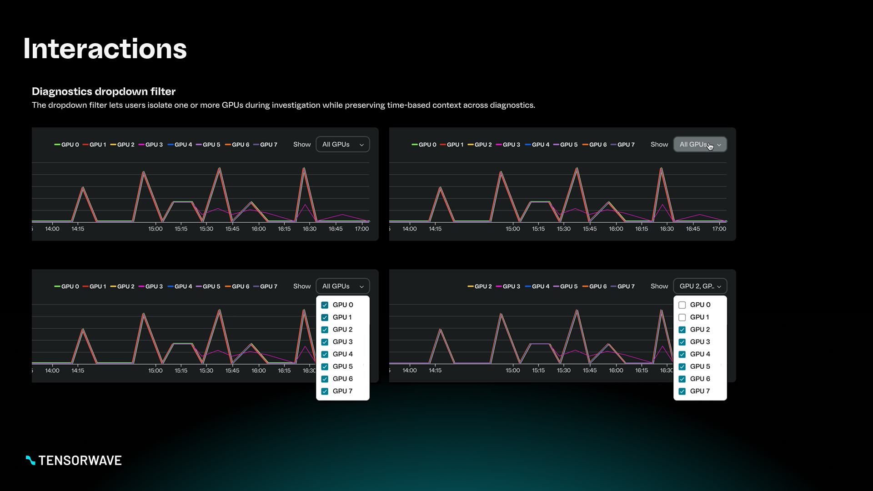
Task: Toggle the GPU 4 checkbox in the bottom-left list
Action: click(x=325, y=354)
